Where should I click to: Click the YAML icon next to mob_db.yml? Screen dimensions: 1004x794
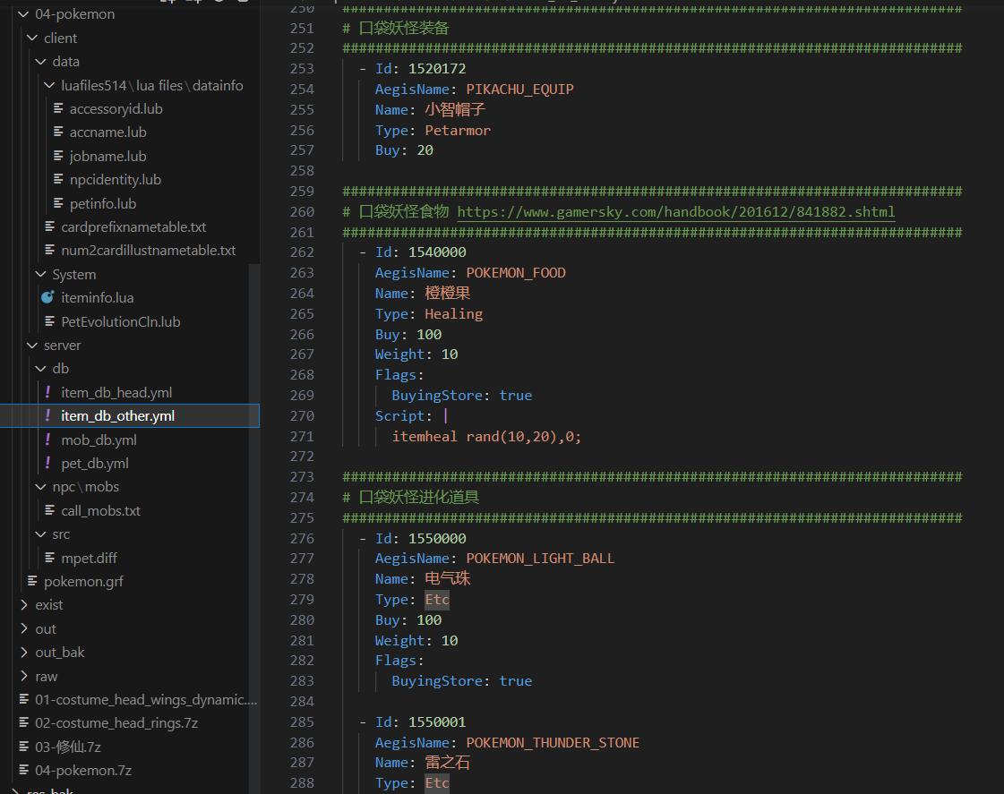[48, 440]
